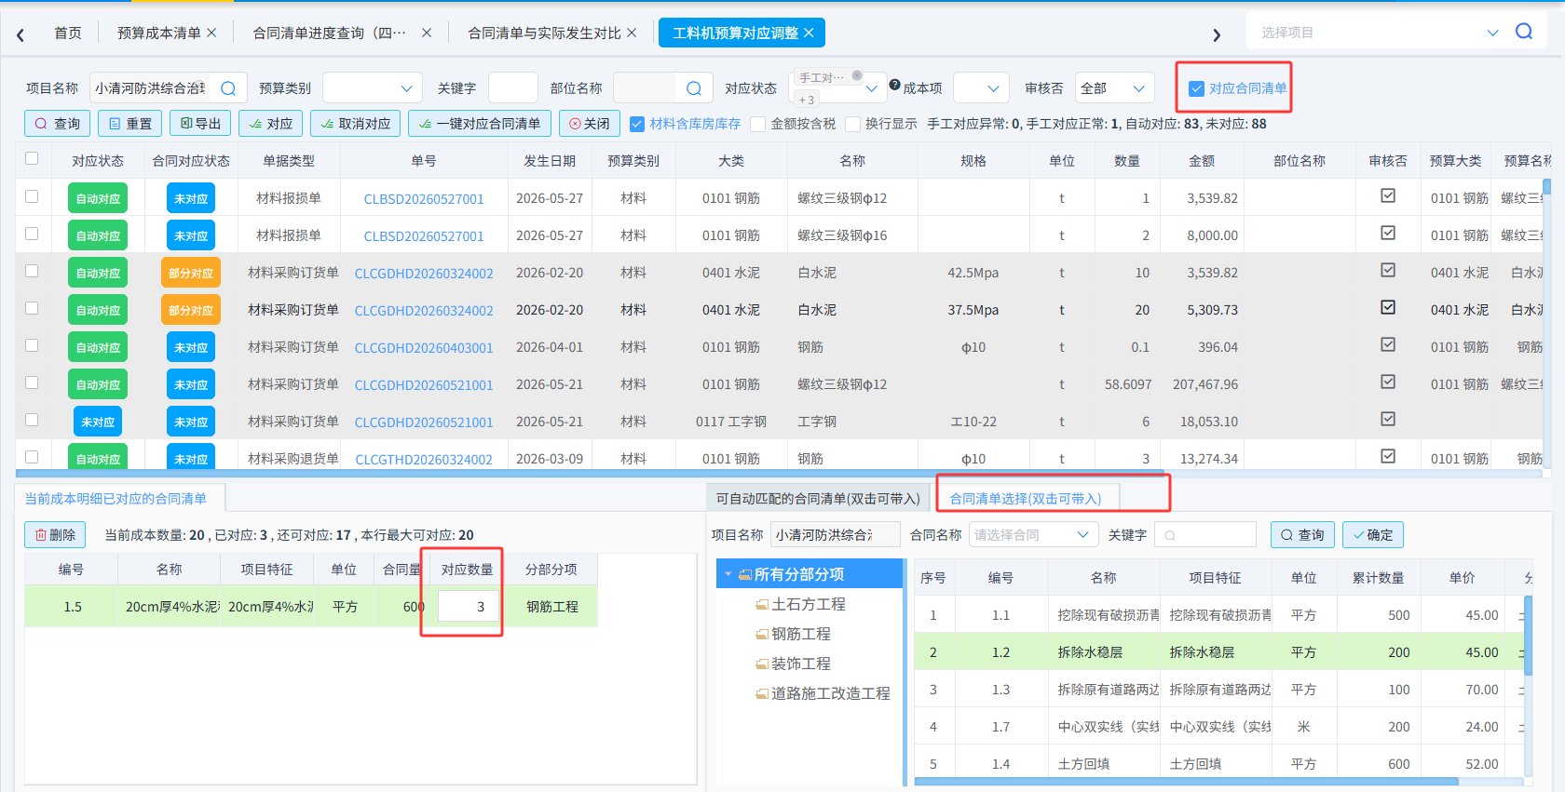Enable the 换行显示 checkbox
1565x792 pixels.
tap(853, 124)
